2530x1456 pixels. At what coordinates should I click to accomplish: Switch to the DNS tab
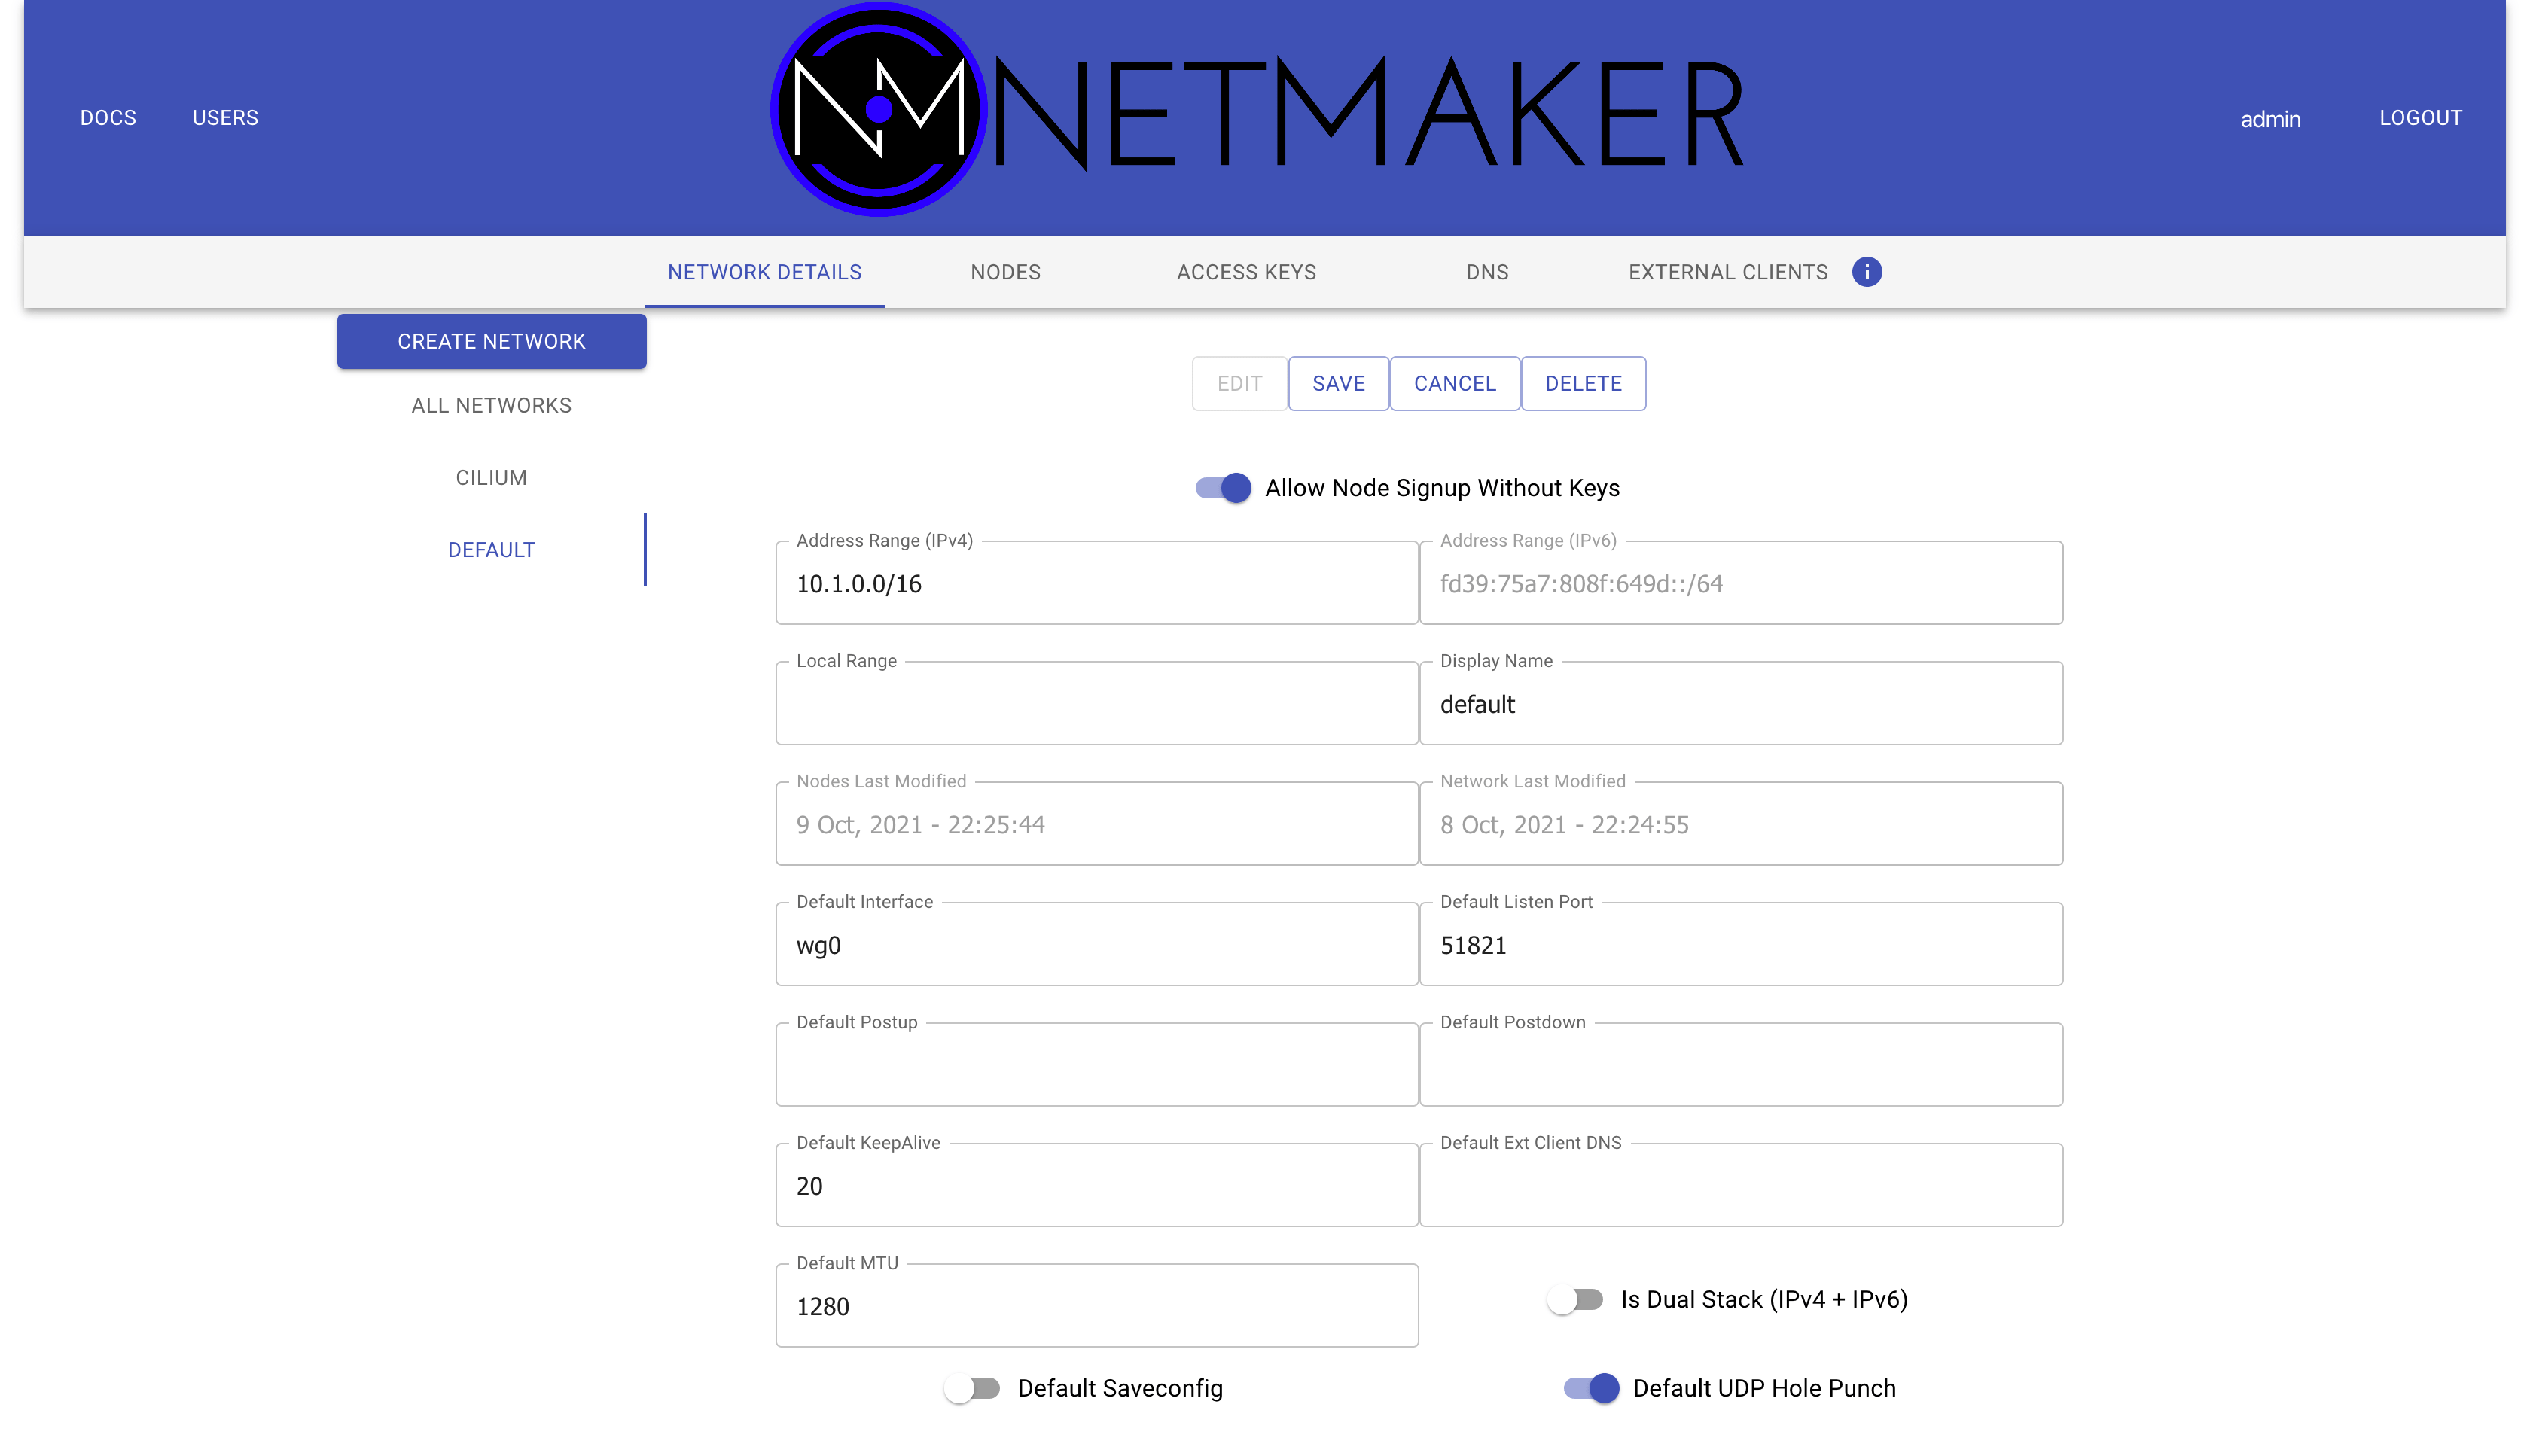point(1487,271)
